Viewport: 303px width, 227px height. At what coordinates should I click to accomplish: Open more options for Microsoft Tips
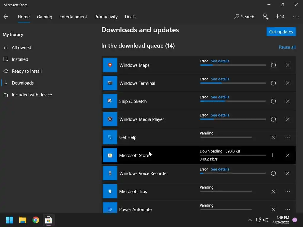tap(288, 191)
